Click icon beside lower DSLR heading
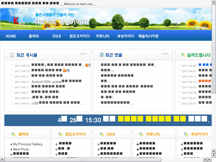This screenshot has width=216, height=162. click(x=102, y=134)
